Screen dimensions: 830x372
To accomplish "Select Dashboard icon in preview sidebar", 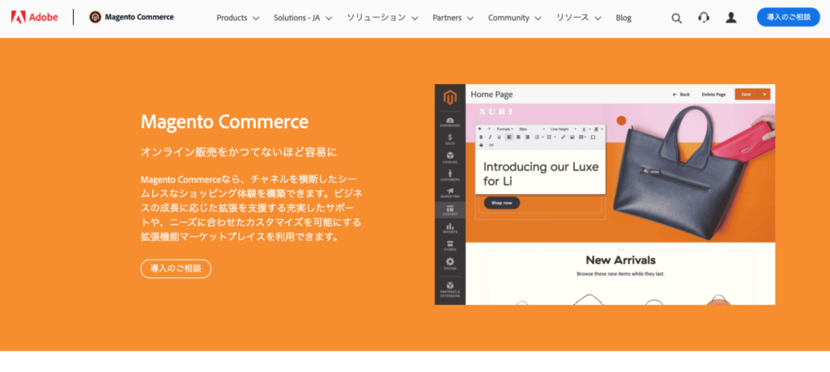I will [450, 123].
